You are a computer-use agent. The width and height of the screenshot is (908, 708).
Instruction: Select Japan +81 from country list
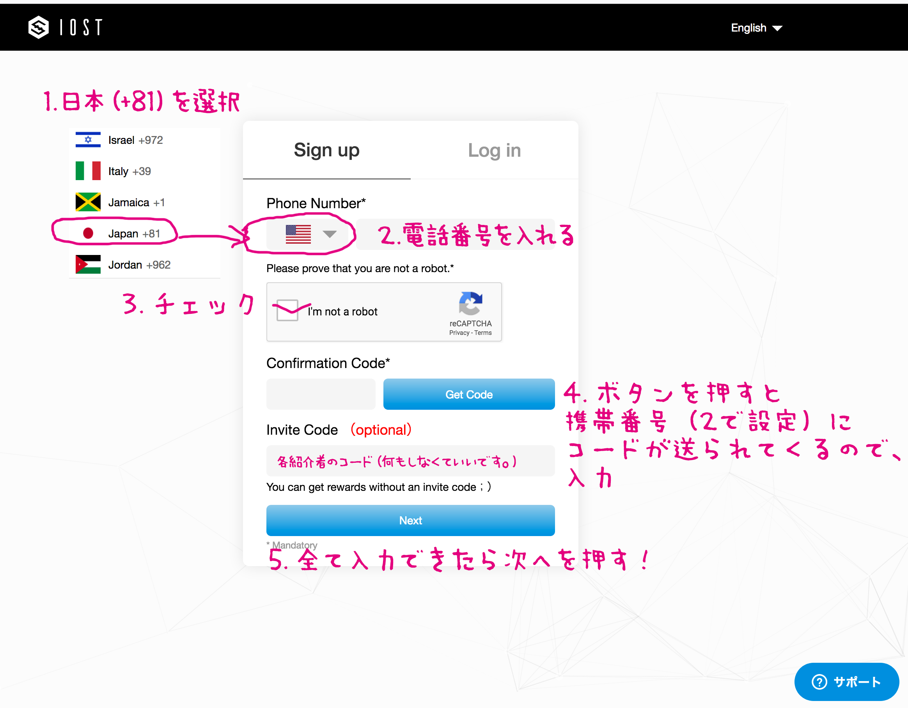click(134, 234)
